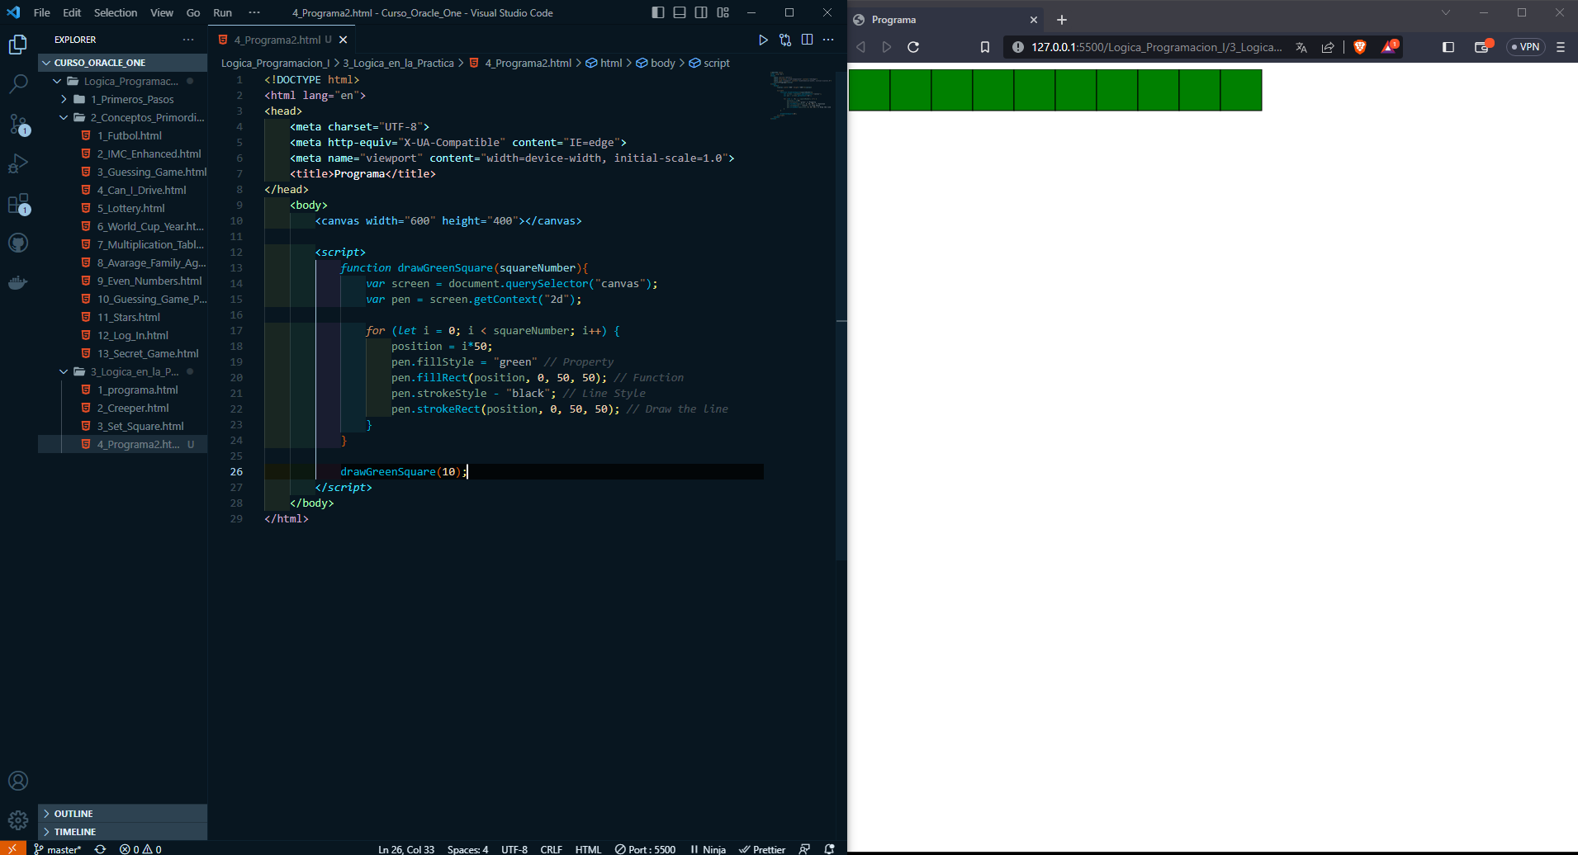Open the Go menu
Screen dimensions: 1578x855
193,12
